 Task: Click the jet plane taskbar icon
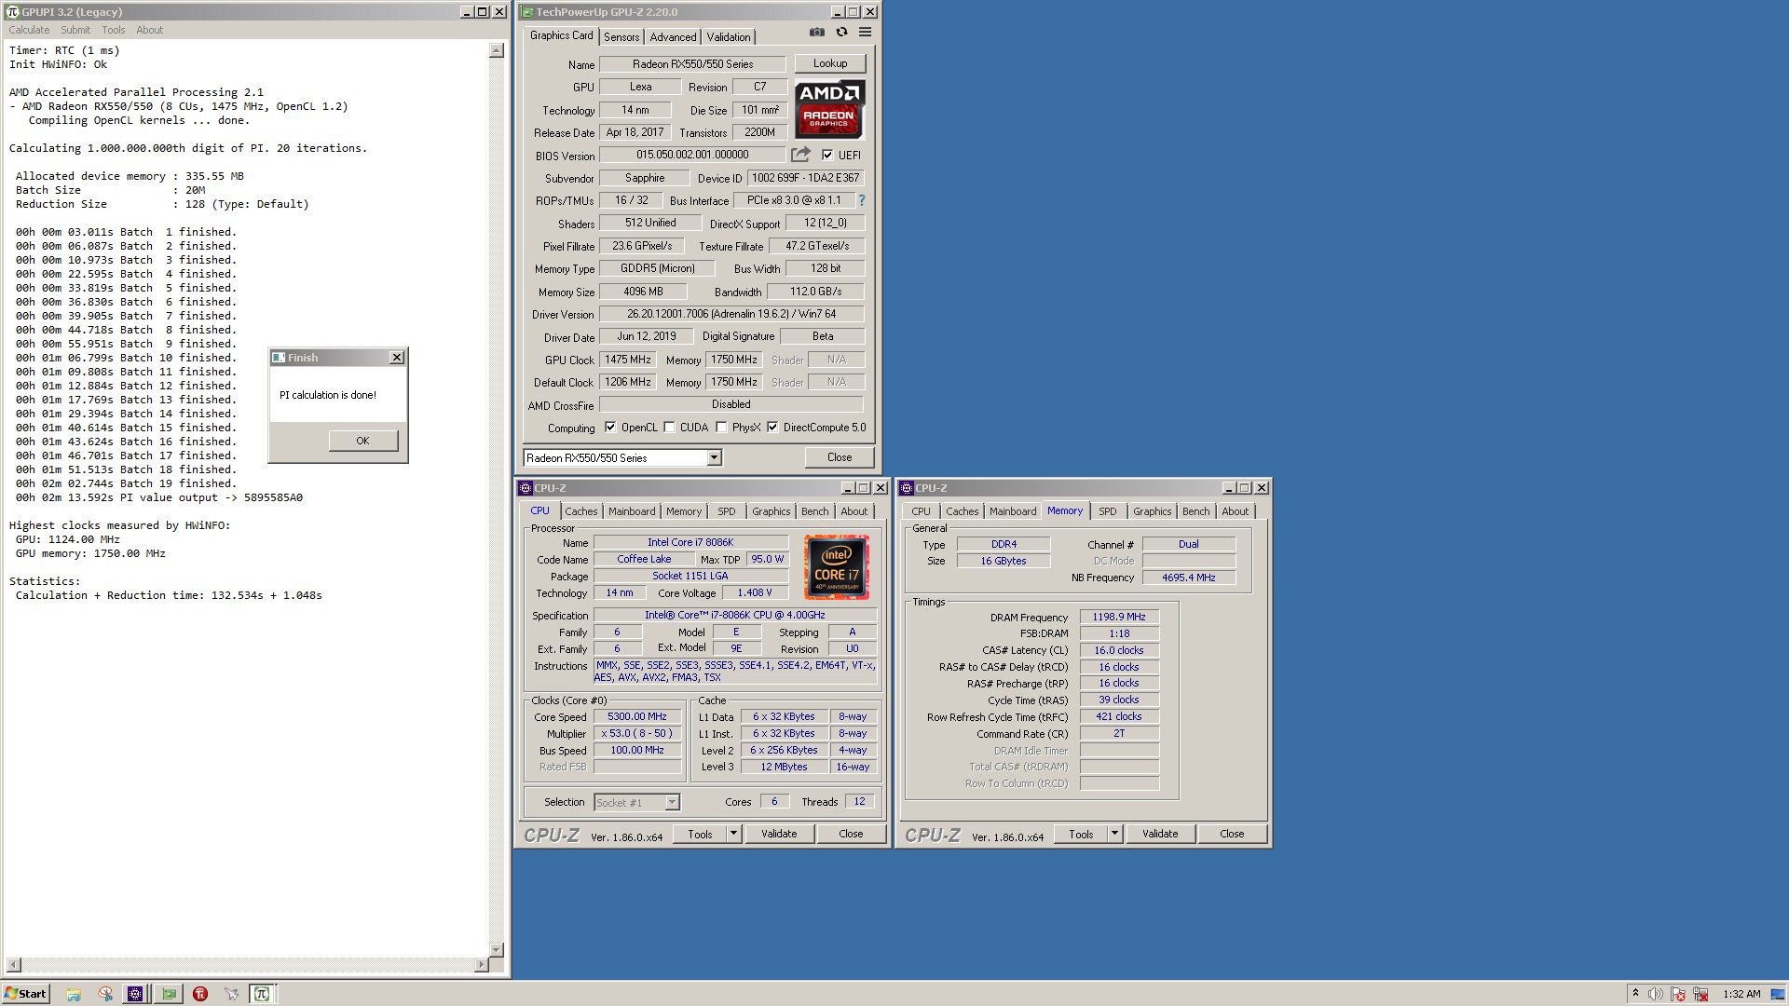pyautogui.click(x=231, y=994)
